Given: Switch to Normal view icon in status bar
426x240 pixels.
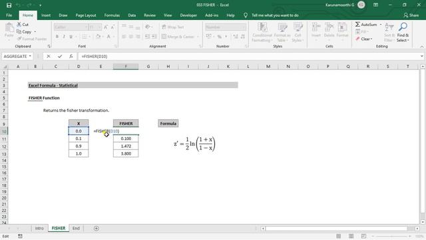Looking at the screenshot, I should (338, 236).
